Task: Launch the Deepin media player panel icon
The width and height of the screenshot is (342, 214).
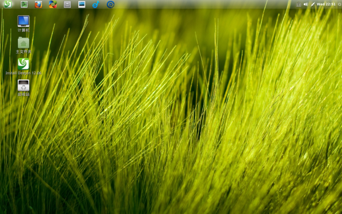Action: coord(111,5)
